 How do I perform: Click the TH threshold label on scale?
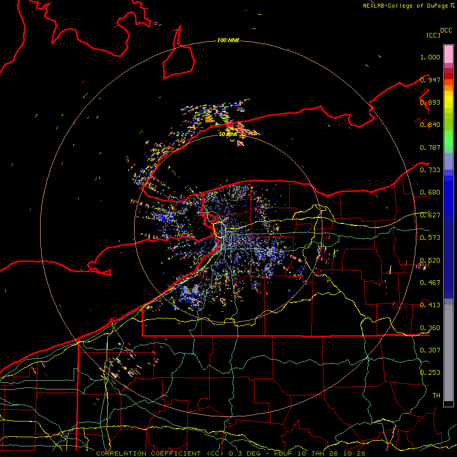436,395
